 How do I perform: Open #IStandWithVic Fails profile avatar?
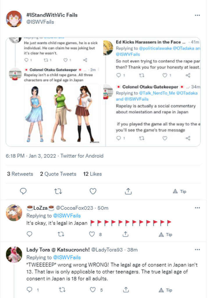click(x=14, y=19)
